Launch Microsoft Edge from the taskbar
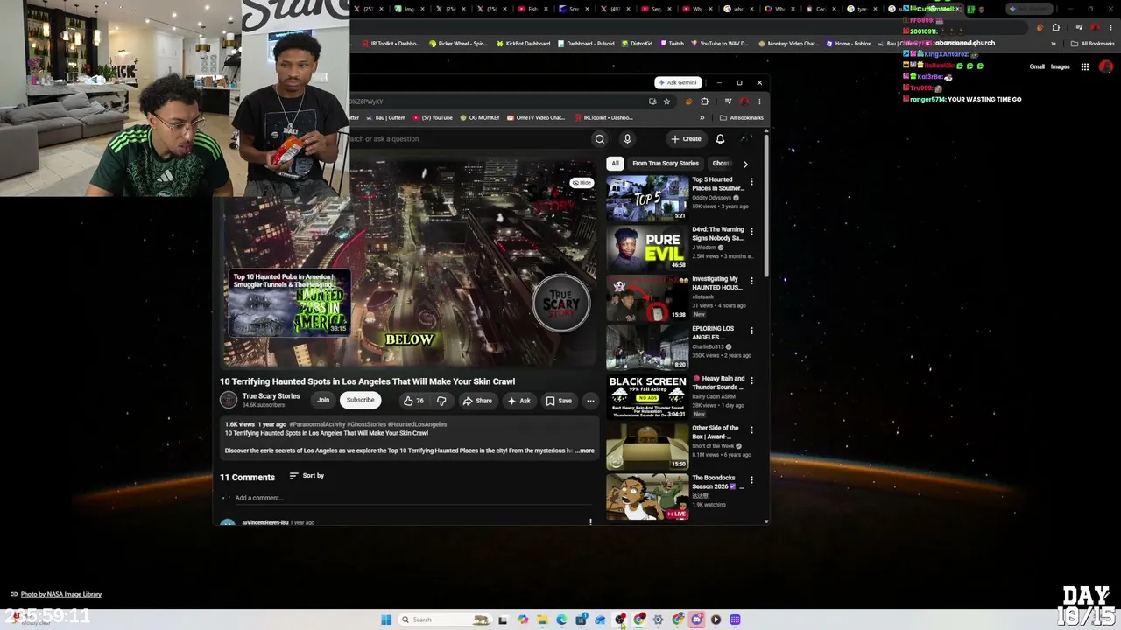Screen dimensions: 1121x630 [561, 619]
